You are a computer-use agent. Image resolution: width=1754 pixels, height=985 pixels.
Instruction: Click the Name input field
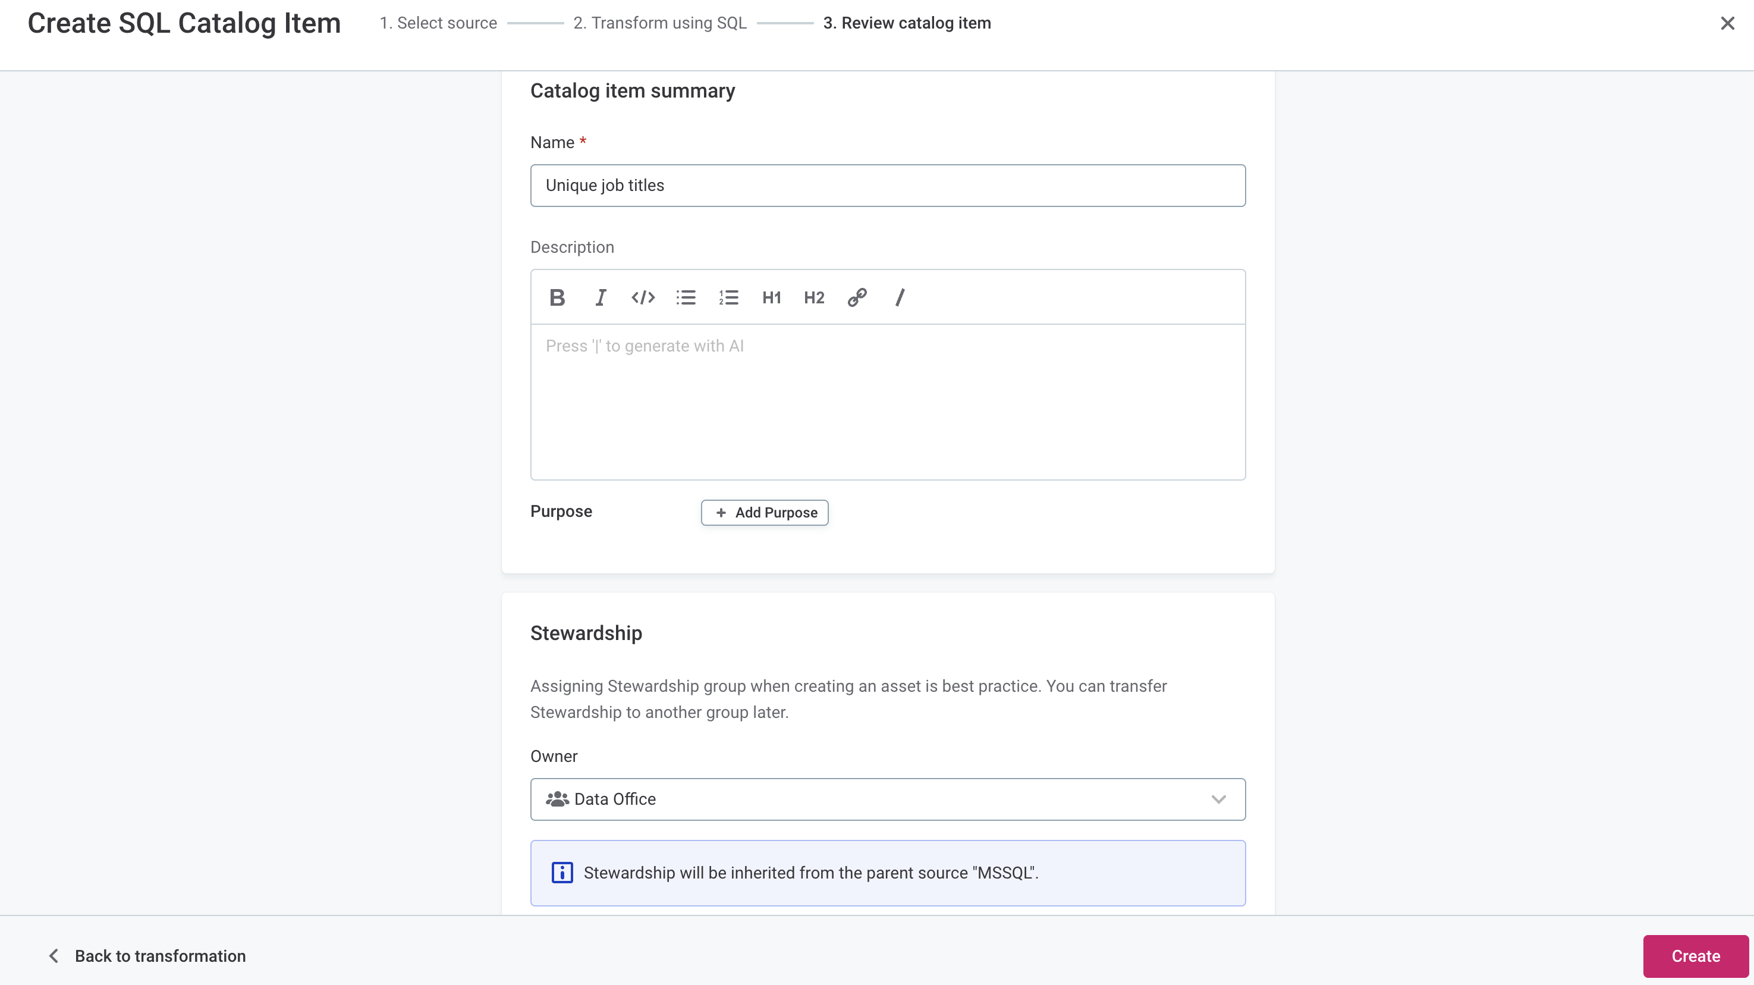coord(888,186)
